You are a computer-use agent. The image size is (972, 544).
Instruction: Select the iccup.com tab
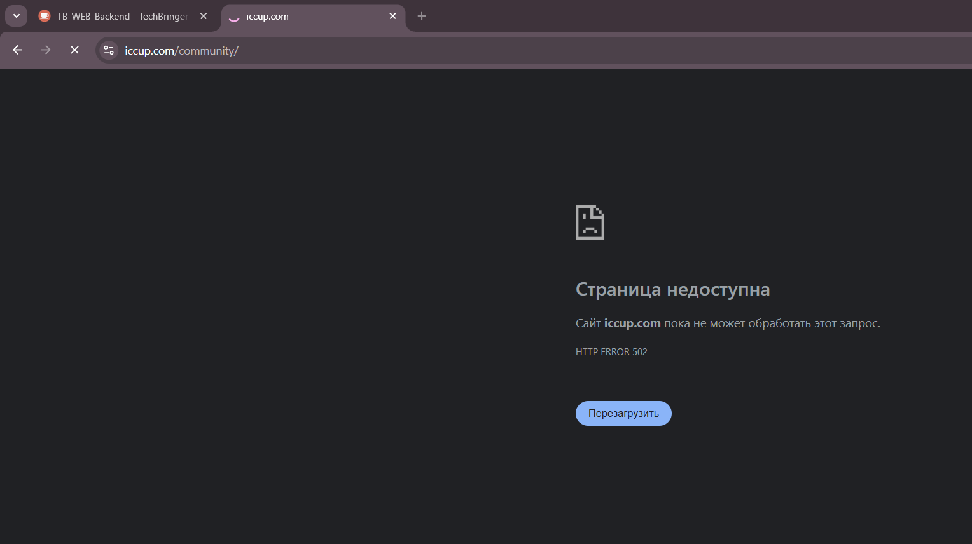[313, 17]
